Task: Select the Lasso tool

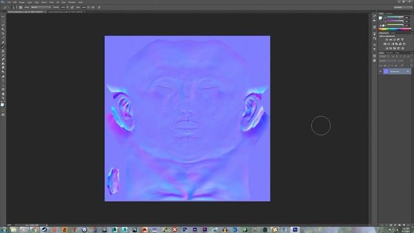Action: (3, 25)
